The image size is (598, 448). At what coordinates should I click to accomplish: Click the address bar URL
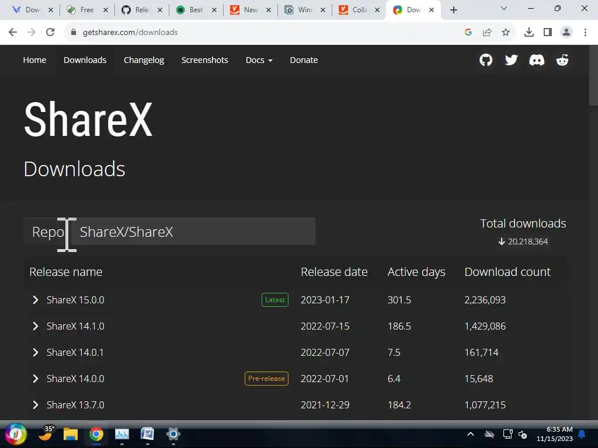click(130, 32)
